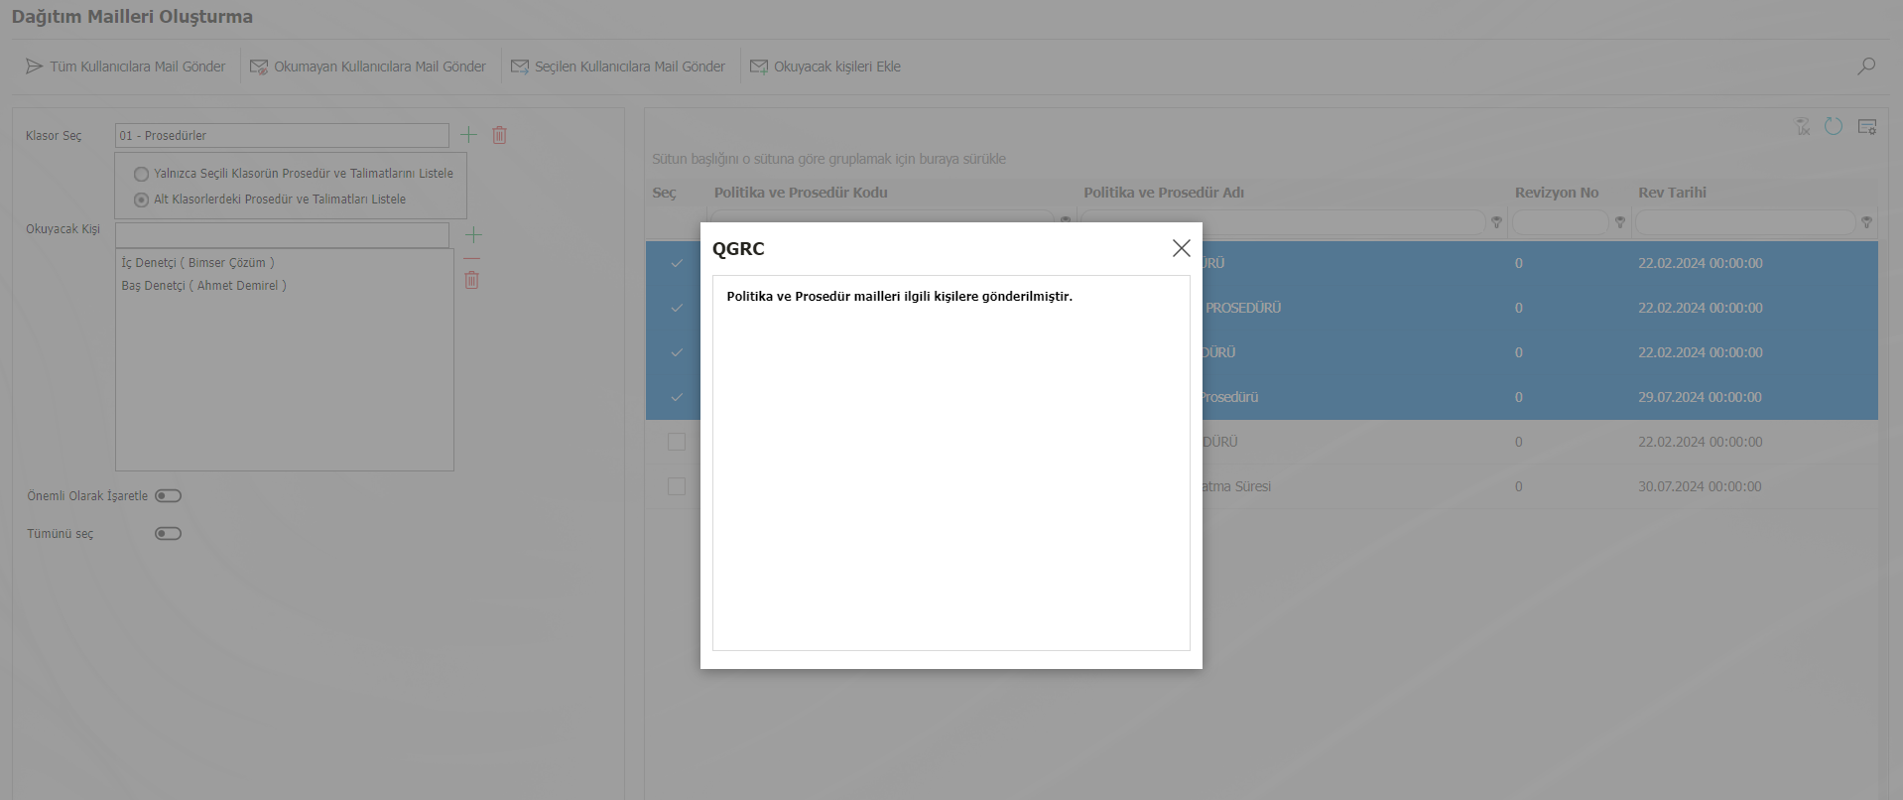
Task: Clear grid filters with the funnel-x icon
Action: (x=1803, y=126)
